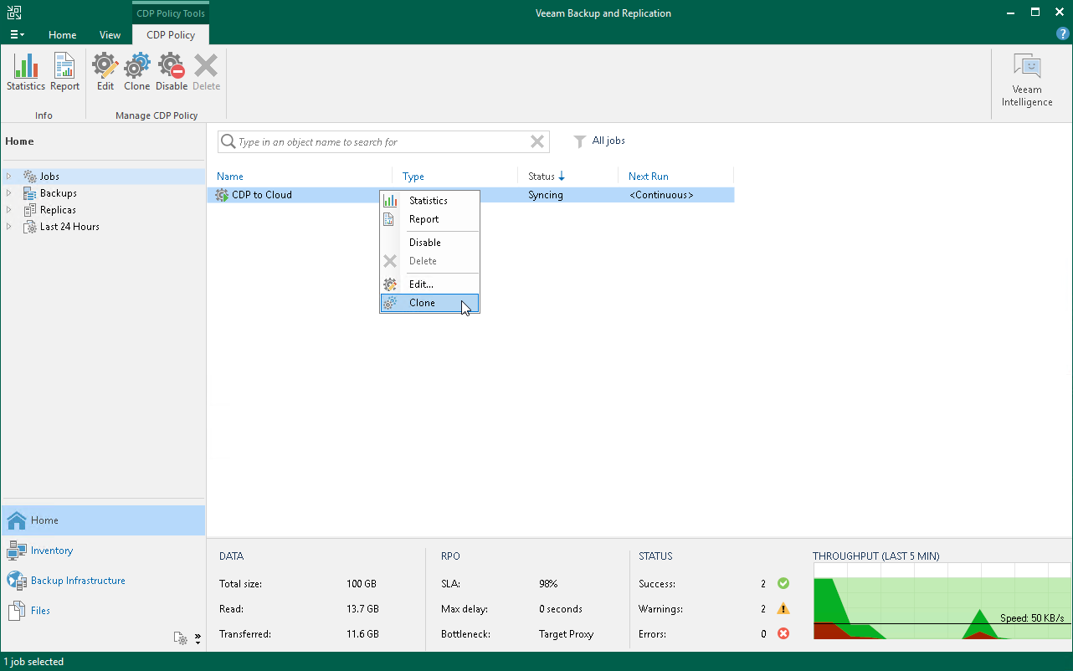Viewport: 1073px width, 671px height.
Task: Choose Statistics in the context menu
Action: tap(429, 201)
